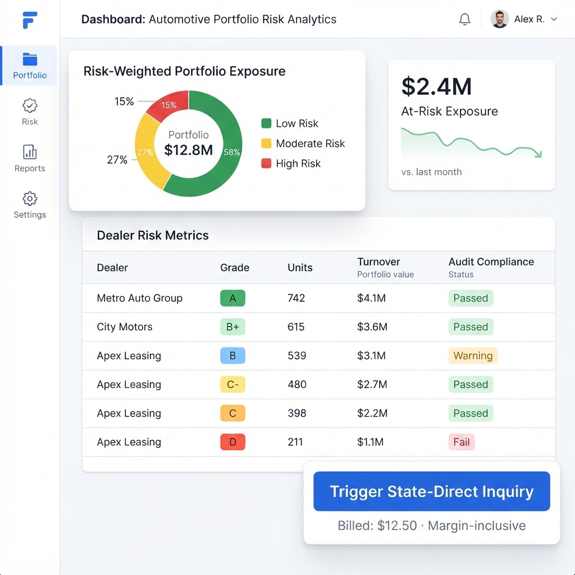The width and height of the screenshot is (575, 575).
Task: Click the vs. last month label
Action: click(x=431, y=172)
